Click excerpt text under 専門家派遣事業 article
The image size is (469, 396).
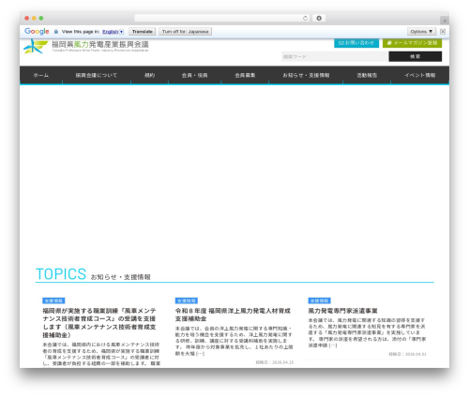(x=367, y=332)
